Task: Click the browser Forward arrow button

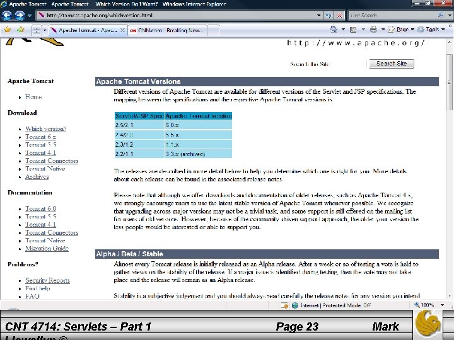Action: (20, 15)
